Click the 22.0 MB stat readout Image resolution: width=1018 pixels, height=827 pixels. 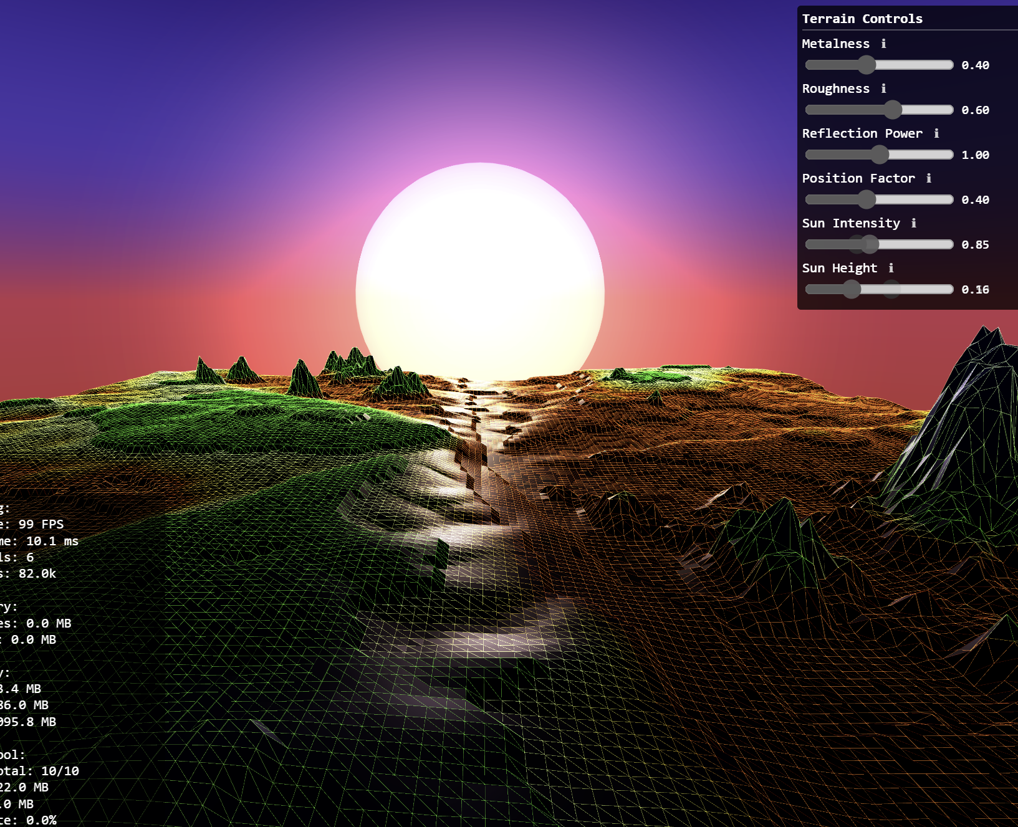coord(24,787)
